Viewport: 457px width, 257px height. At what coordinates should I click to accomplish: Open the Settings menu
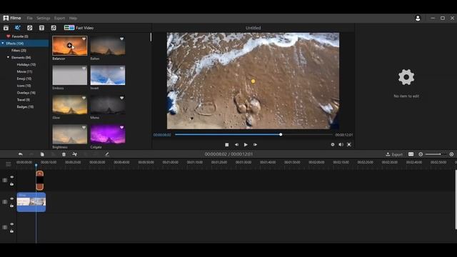pyautogui.click(x=44, y=18)
